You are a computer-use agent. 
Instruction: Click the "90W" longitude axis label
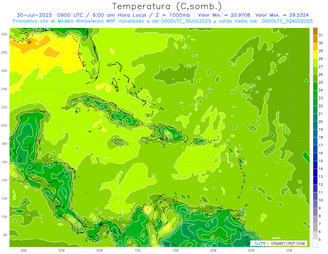[24, 250]
